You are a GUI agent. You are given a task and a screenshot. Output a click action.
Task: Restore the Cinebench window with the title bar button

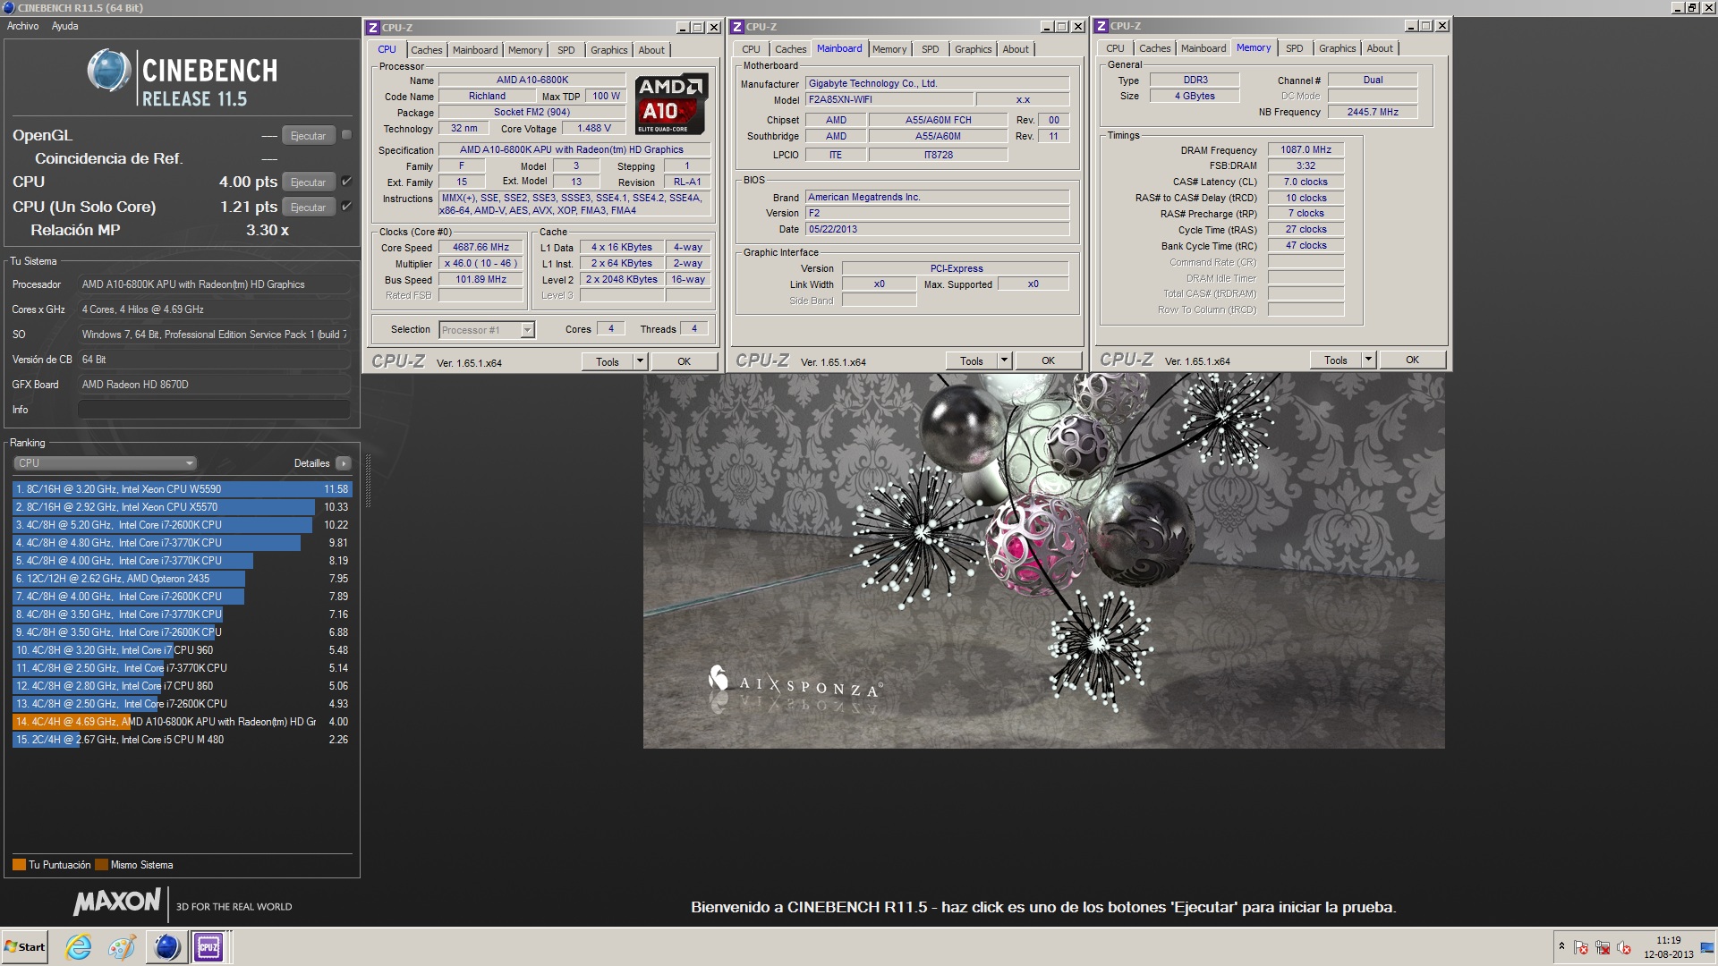click(1691, 7)
